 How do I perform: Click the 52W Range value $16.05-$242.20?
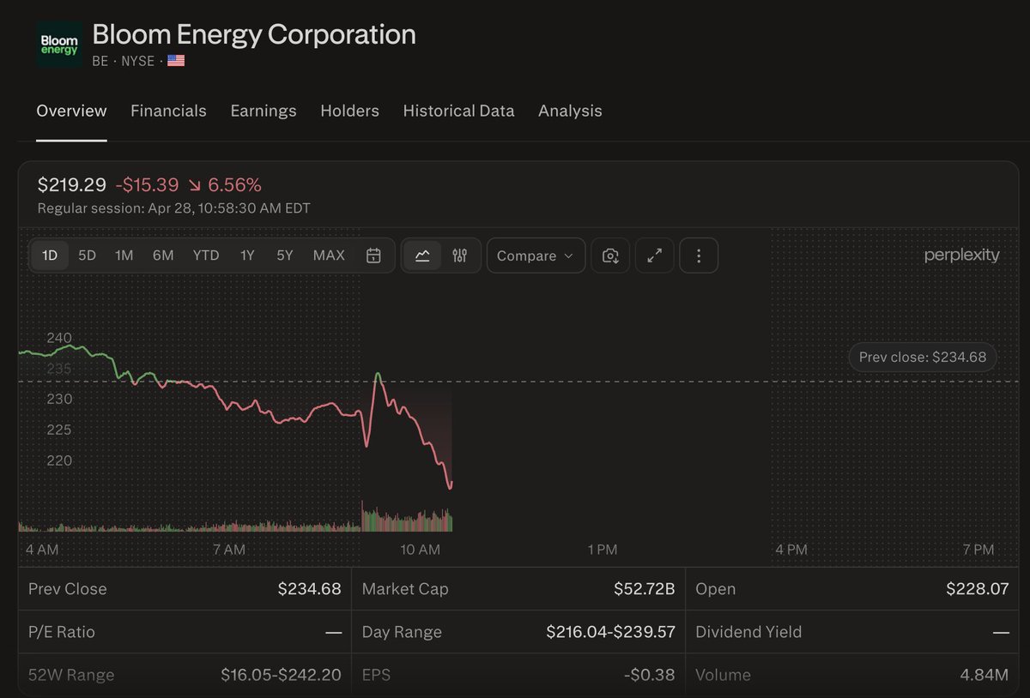pyautogui.click(x=281, y=675)
